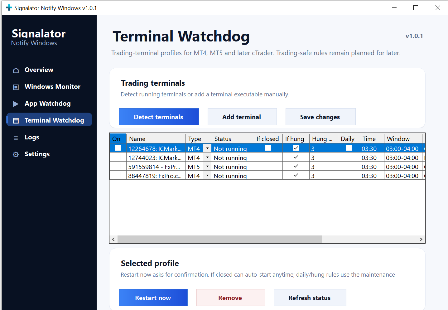This screenshot has width=448, height=310.
Task: Save changes to terminal profiles
Action: [x=320, y=117]
